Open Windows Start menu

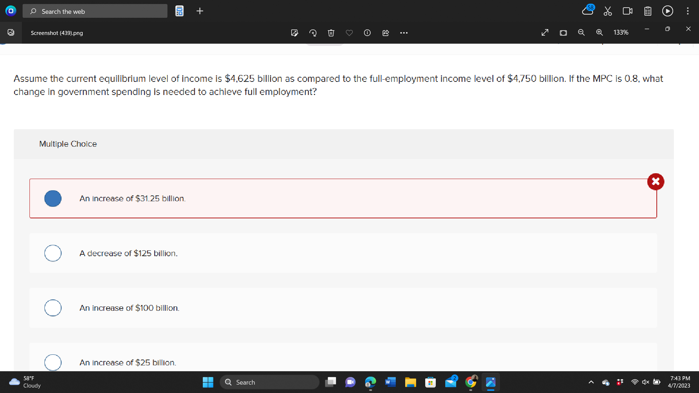coord(208,382)
